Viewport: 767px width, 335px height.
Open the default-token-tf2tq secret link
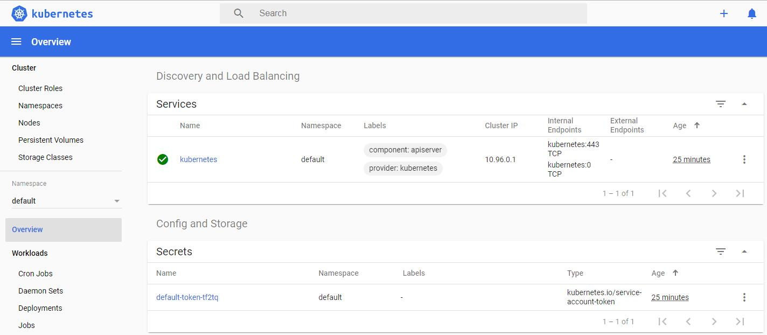(187, 297)
